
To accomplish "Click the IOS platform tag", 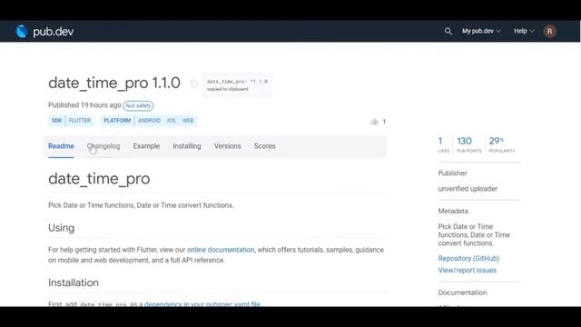I will pyautogui.click(x=172, y=121).
